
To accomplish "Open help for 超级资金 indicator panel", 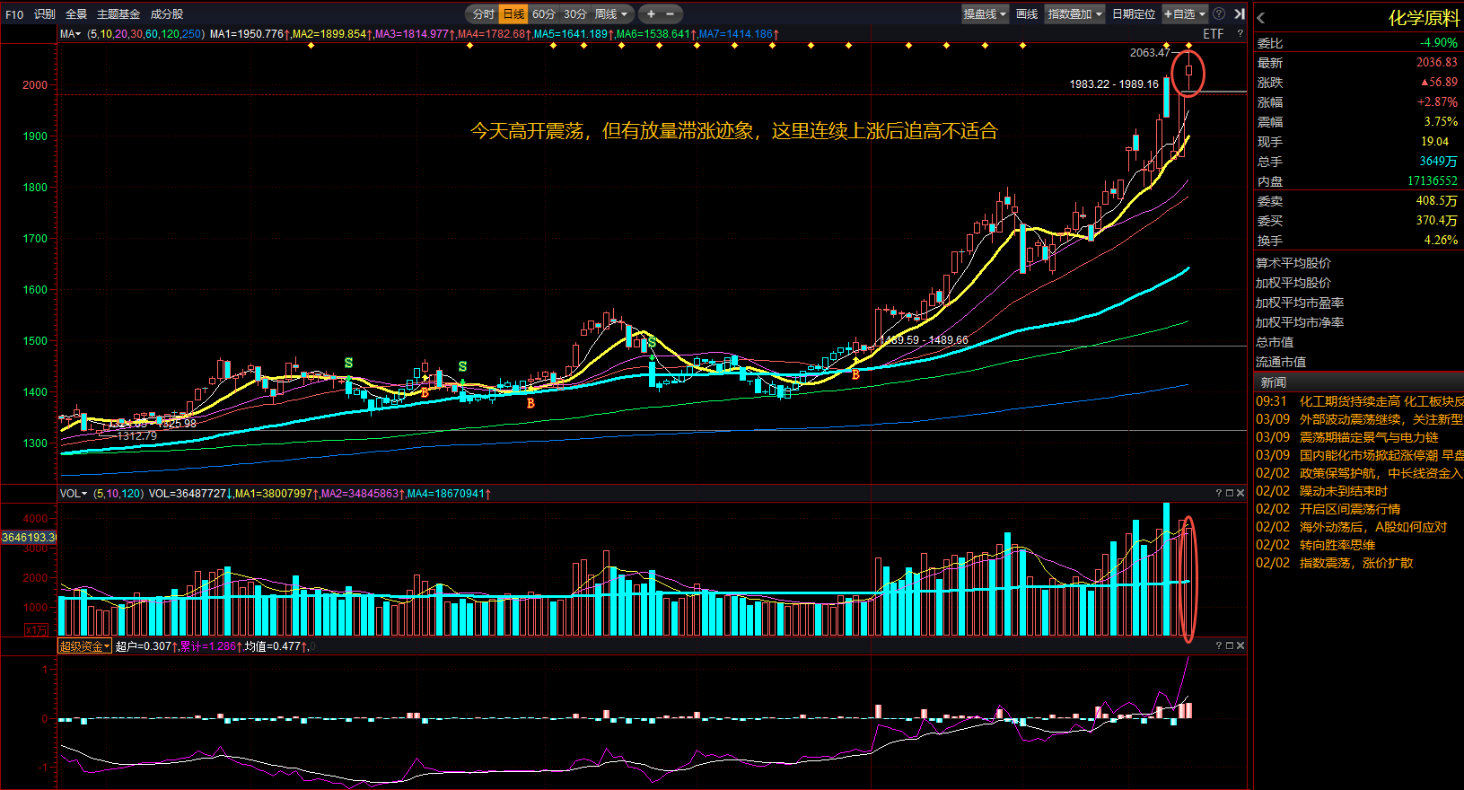I will 1219,645.
